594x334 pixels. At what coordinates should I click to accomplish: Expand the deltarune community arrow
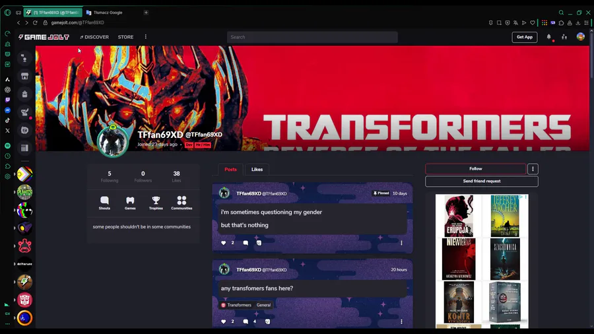point(15,264)
